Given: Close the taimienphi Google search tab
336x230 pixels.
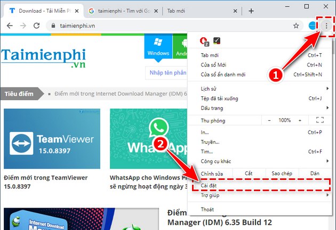Looking at the screenshot, I should (x=156, y=11).
